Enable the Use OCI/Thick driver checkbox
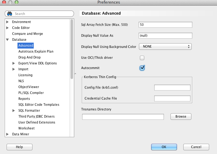217x154 pixels. pyautogui.click(x=142, y=58)
